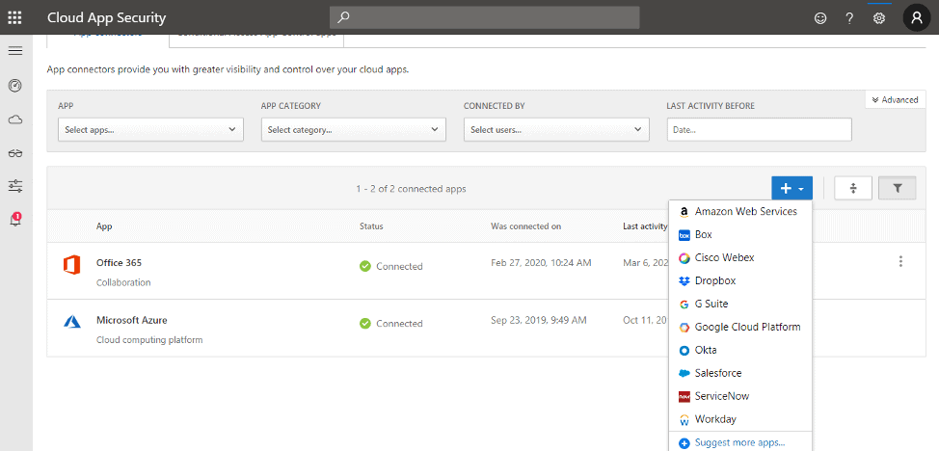Viewport: 939px width, 451px height.
Task: Choose ServiceNow from the connector menu
Action: tap(740, 396)
